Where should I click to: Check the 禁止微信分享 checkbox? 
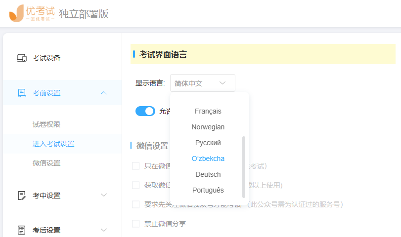[136, 224]
